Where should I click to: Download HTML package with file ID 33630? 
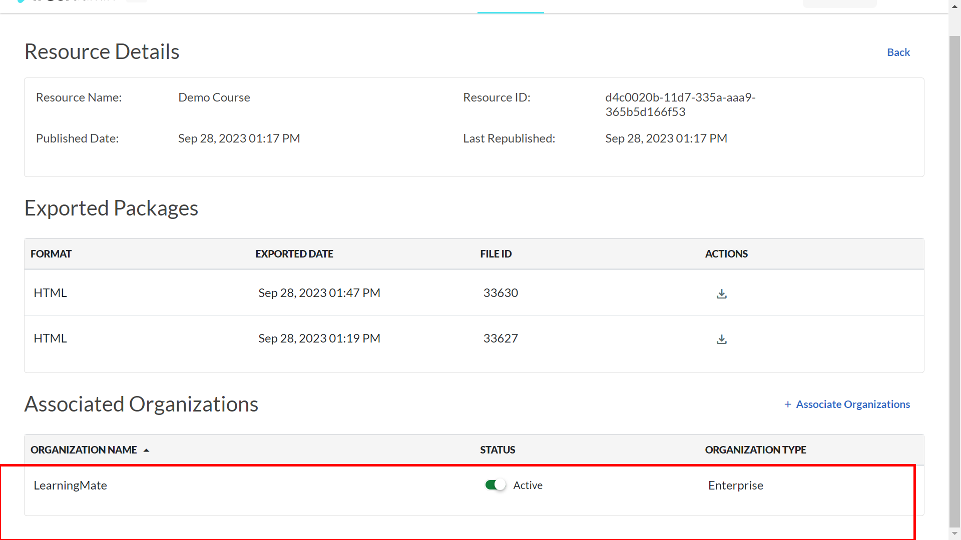pyautogui.click(x=721, y=293)
